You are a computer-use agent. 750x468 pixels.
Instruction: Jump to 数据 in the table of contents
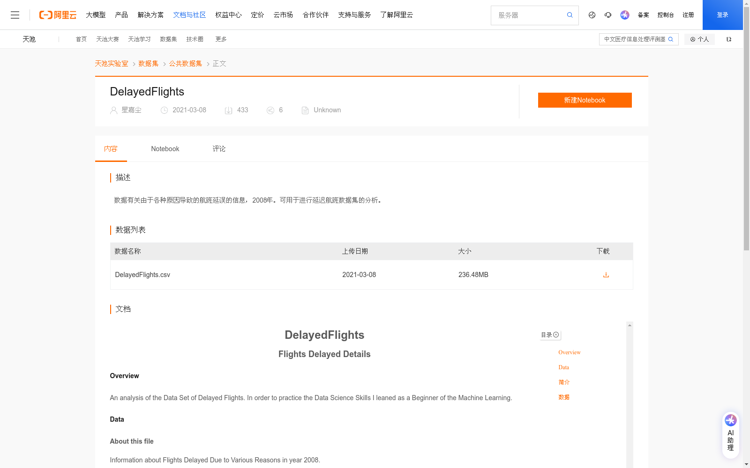[564, 397]
